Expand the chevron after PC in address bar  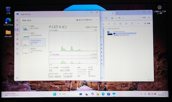[x=123, y=18]
